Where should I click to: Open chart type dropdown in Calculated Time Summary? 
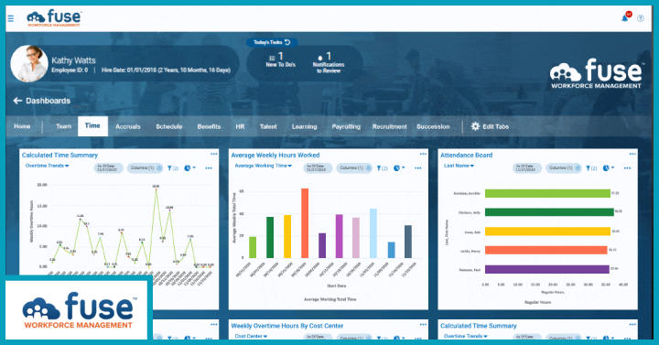[x=190, y=168]
